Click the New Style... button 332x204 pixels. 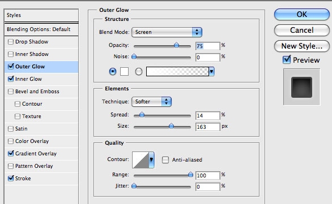[x=302, y=46]
